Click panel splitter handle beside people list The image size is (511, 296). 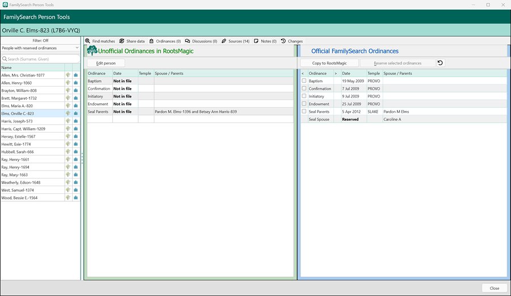tap(82, 159)
